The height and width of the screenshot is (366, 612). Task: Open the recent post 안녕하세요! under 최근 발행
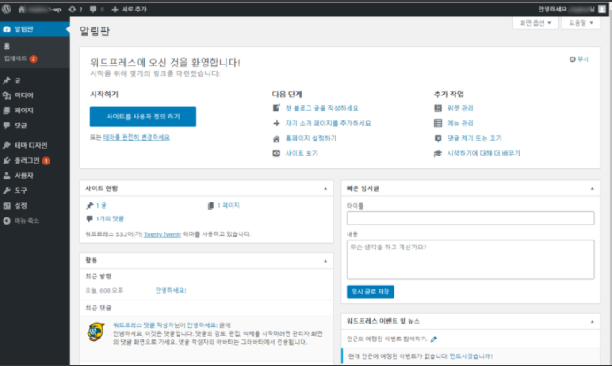171,290
